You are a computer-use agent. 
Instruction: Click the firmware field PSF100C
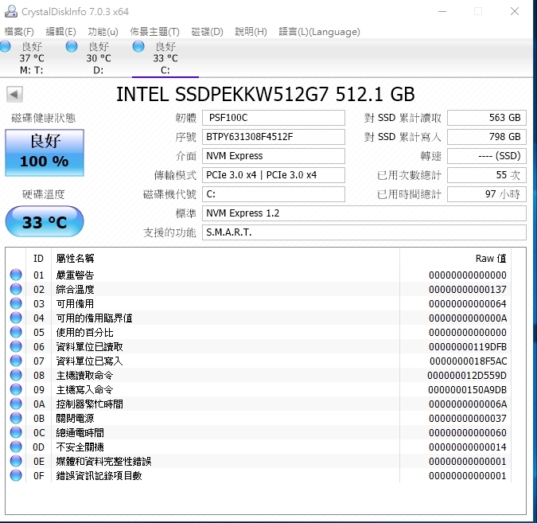[x=274, y=118]
